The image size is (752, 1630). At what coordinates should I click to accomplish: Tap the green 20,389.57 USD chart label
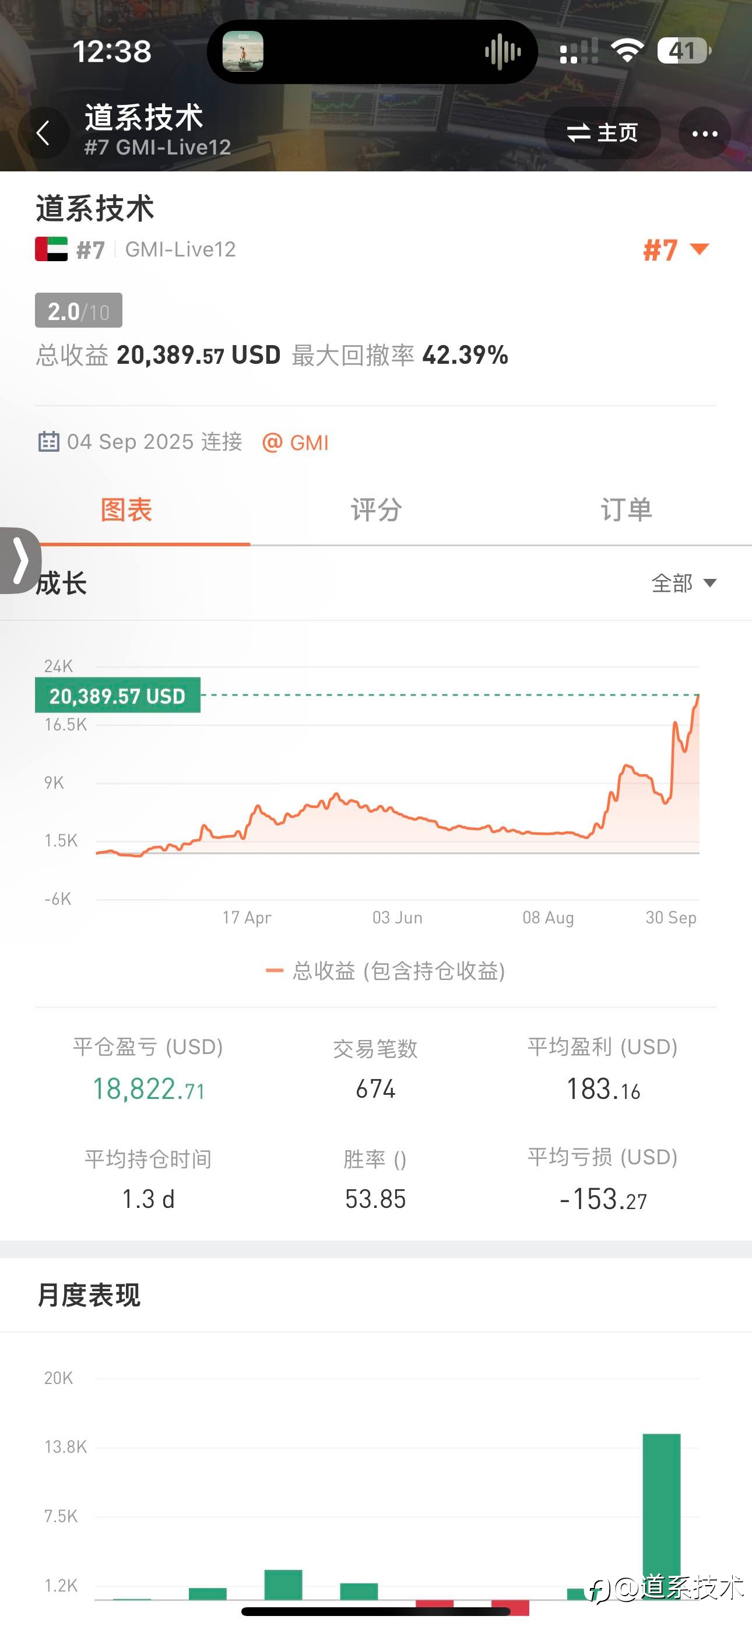pyautogui.click(x=118, y=695)
